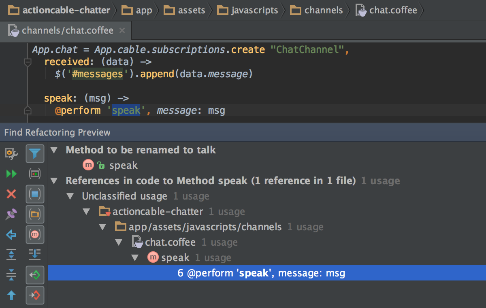Select actioncable-chatter in the breadcrumb bar
Screen dimensions: 486x308
point(59,10)
